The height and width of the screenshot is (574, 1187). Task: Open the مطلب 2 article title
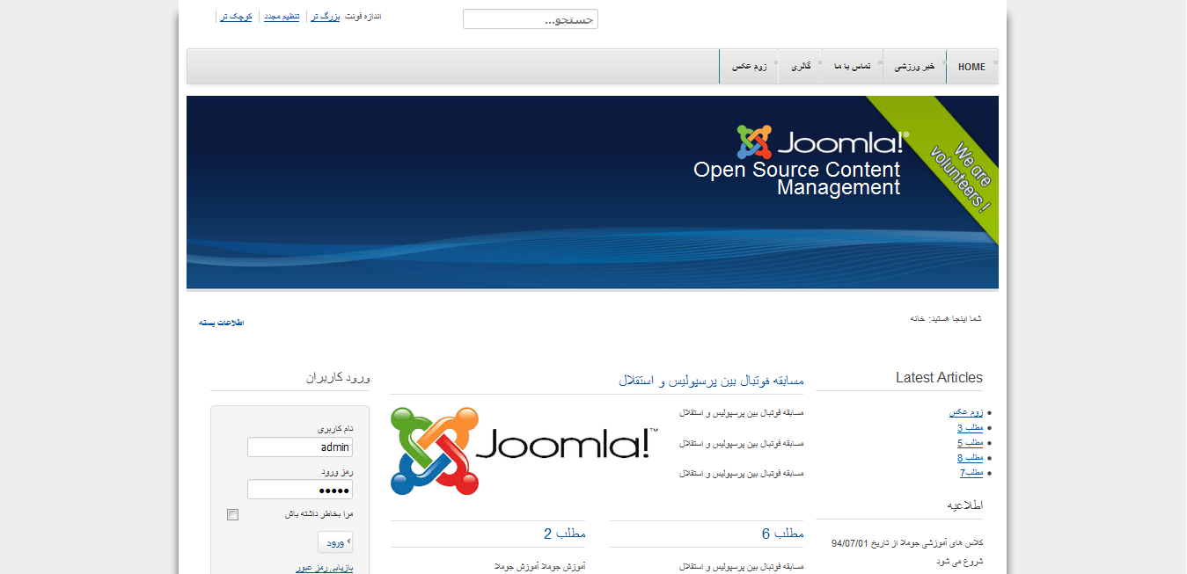coord(564,534)
